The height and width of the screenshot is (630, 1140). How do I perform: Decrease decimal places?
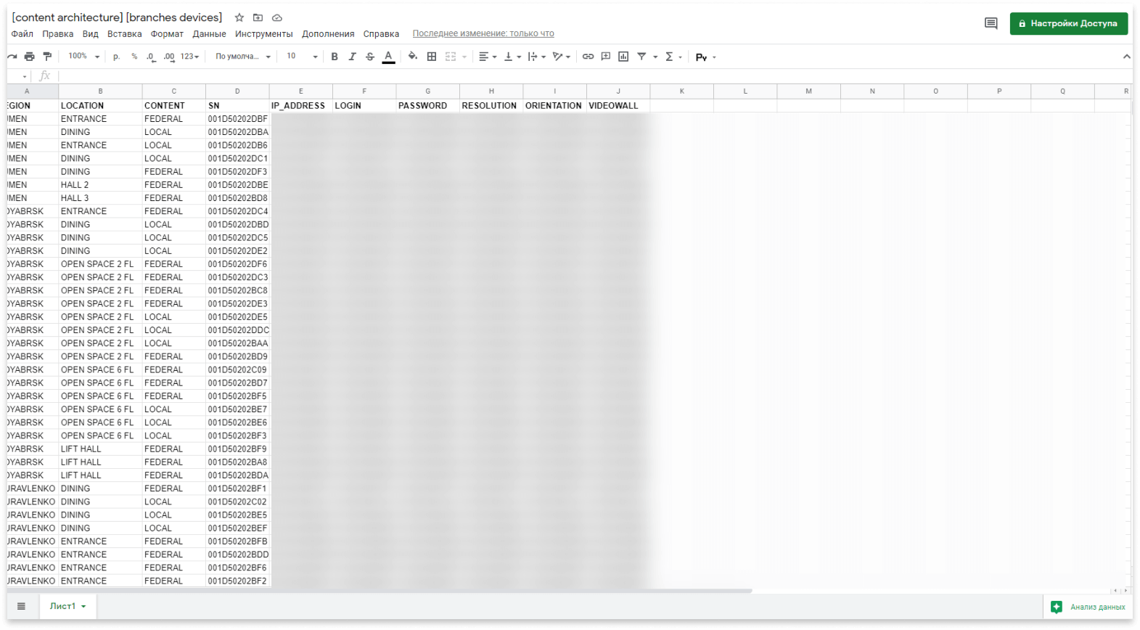[x=151, y=57]
